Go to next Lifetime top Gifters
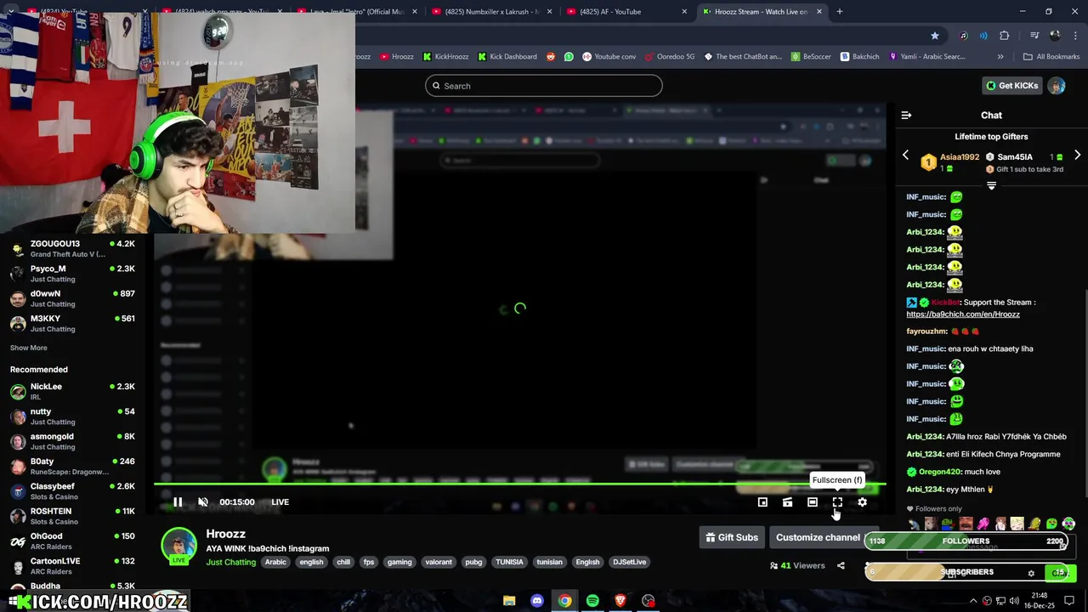Viewport: 1088px width, 612px height. [x=1077, y=156]
